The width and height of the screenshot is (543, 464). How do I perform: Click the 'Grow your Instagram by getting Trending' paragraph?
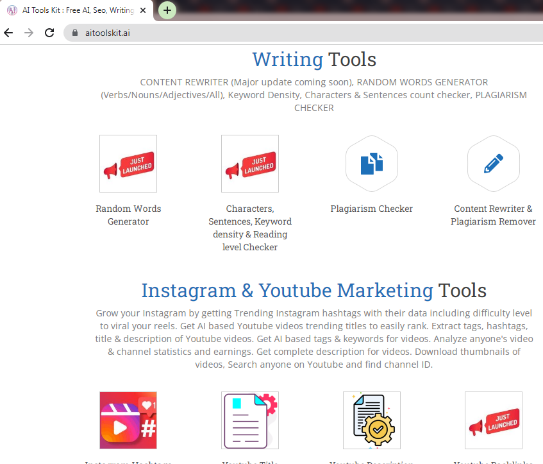click(x=313, y=339)
